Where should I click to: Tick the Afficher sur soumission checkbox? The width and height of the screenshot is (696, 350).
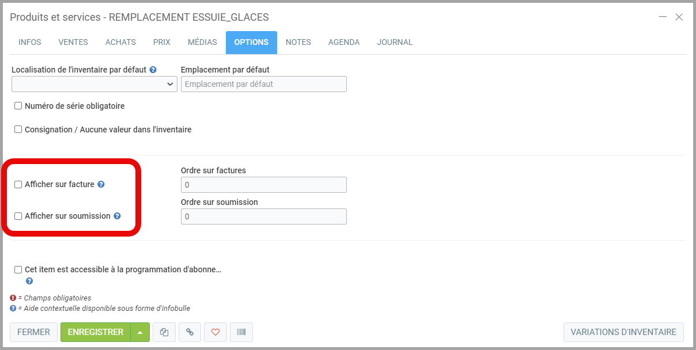18,216
